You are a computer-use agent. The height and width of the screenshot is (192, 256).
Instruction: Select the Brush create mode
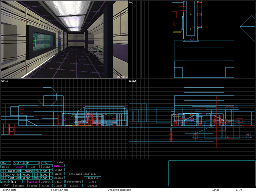[x=58, y=166]
